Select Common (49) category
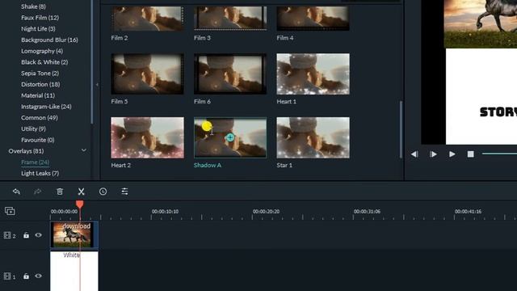517x291 pixels. [x=40, y=118]
